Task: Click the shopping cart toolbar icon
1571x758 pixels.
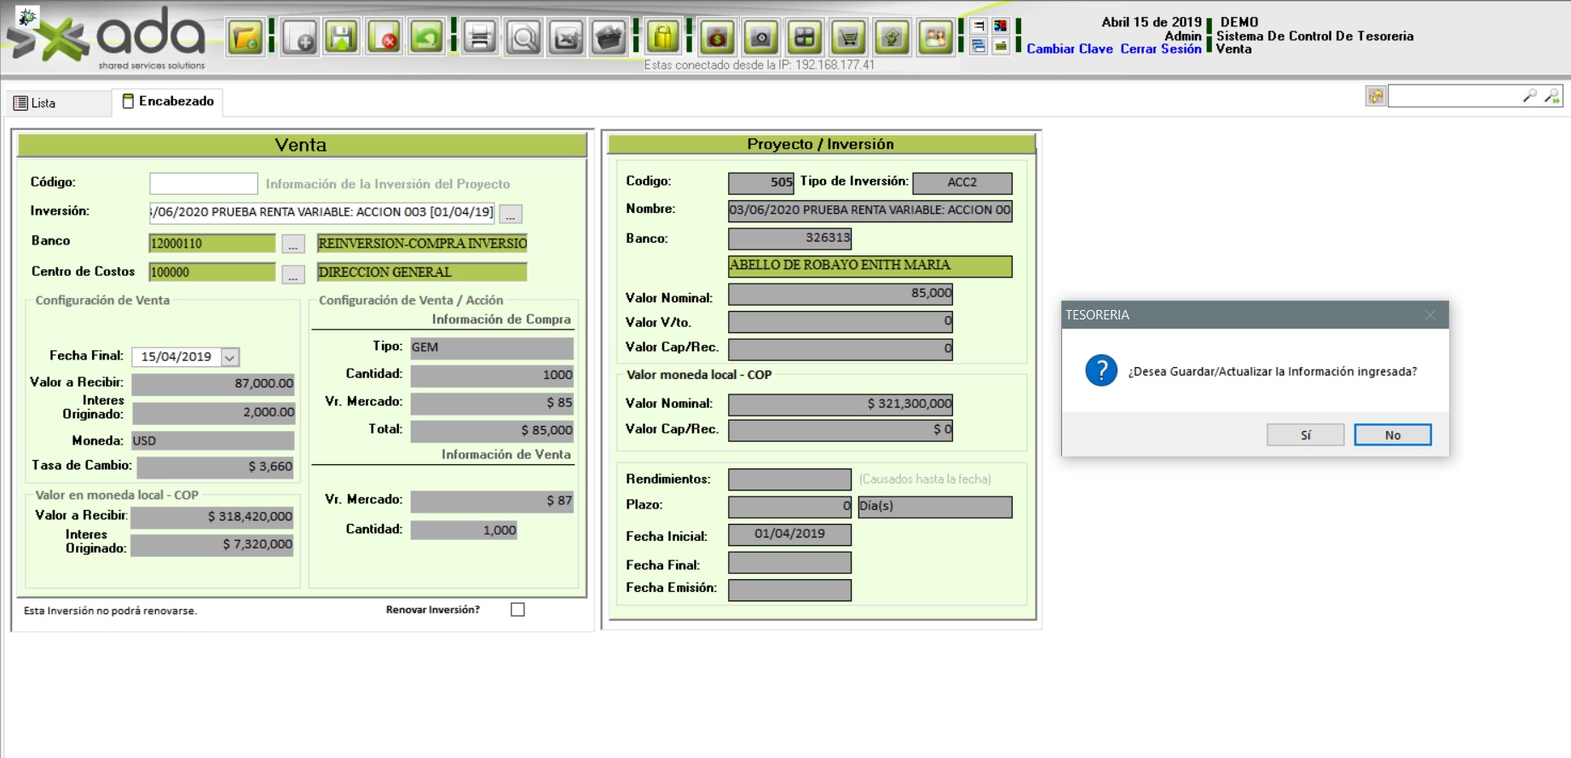Action: (x=848, y=38)
